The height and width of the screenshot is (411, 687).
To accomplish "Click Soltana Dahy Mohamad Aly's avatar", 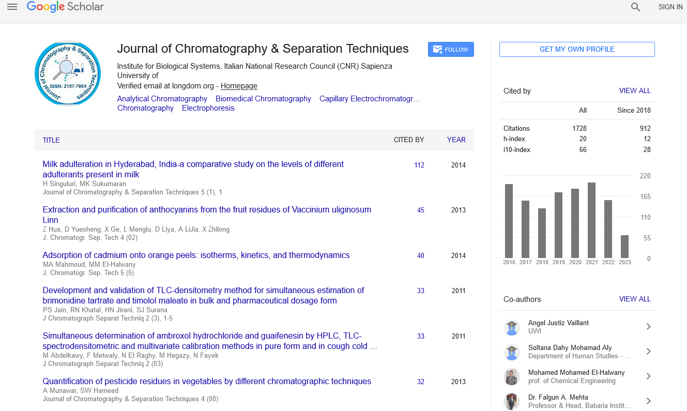I will 511,352.
